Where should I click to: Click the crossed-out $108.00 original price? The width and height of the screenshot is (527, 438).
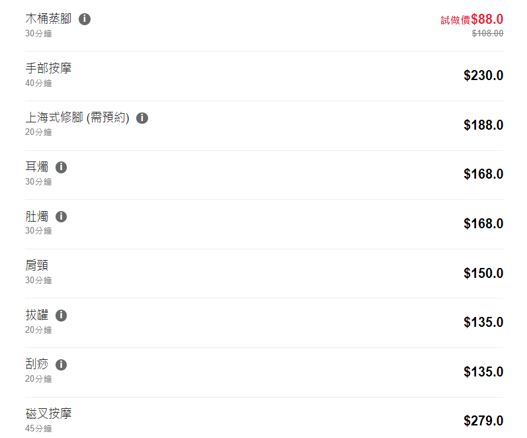pos(487,33)
